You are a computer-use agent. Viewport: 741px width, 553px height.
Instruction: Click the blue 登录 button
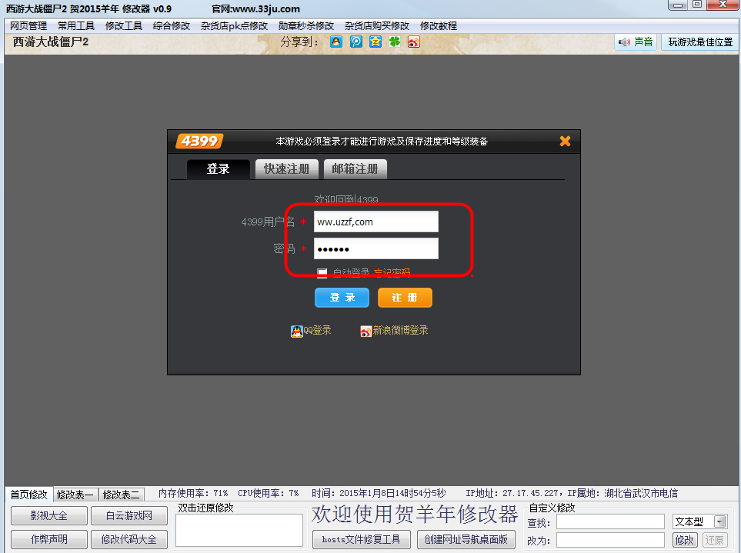coord(342,298)
